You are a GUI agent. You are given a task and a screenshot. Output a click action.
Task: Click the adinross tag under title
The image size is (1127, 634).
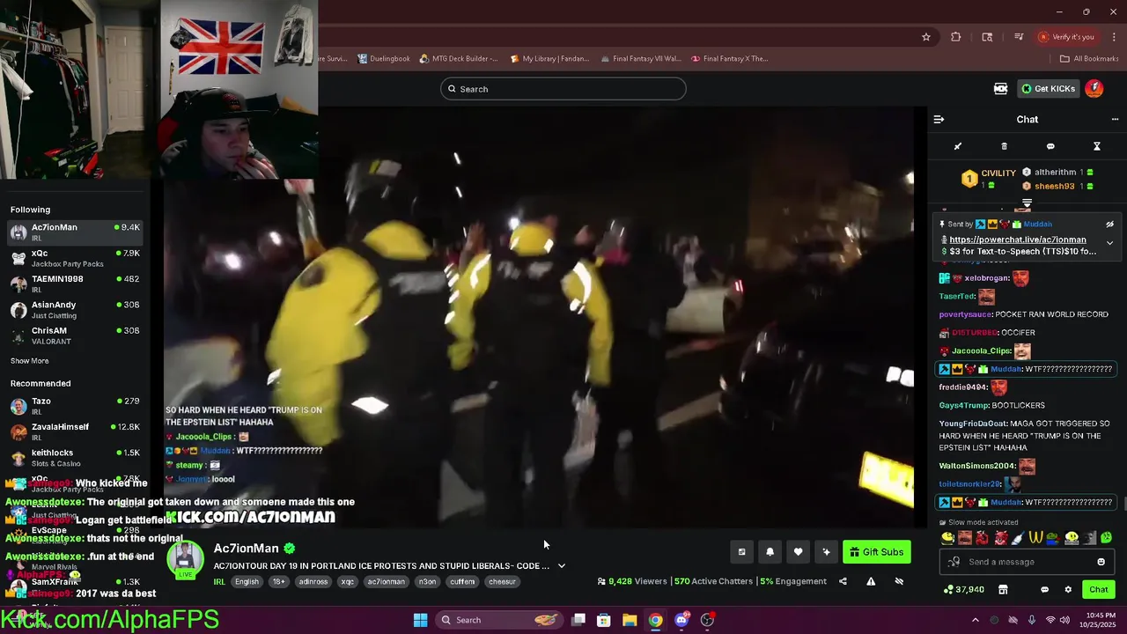pyautogui.click(x=313, y=581)
